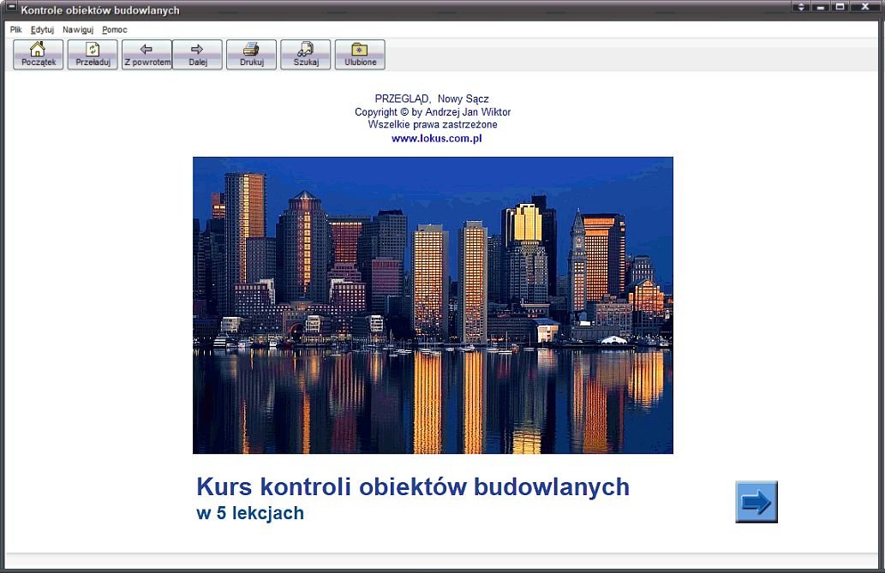The image size is (885, 573).
Task: Click the blue next arrow icon
Action: point(756,502)
